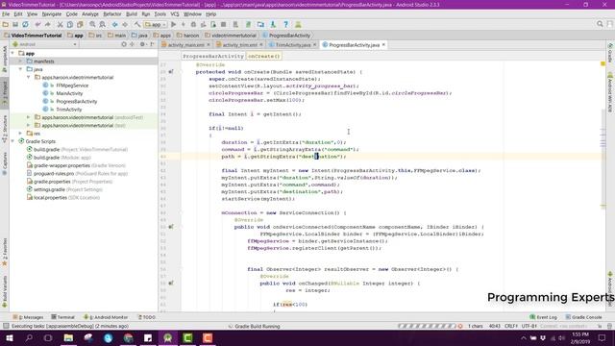Select MainActivity in project tree
615x346 pixels.
pyautogui.click(x=69, y=93)
